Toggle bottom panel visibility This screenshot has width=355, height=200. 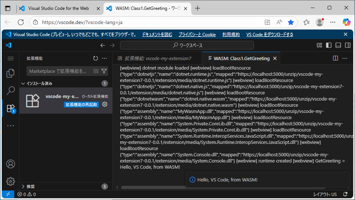coord(338,45)
